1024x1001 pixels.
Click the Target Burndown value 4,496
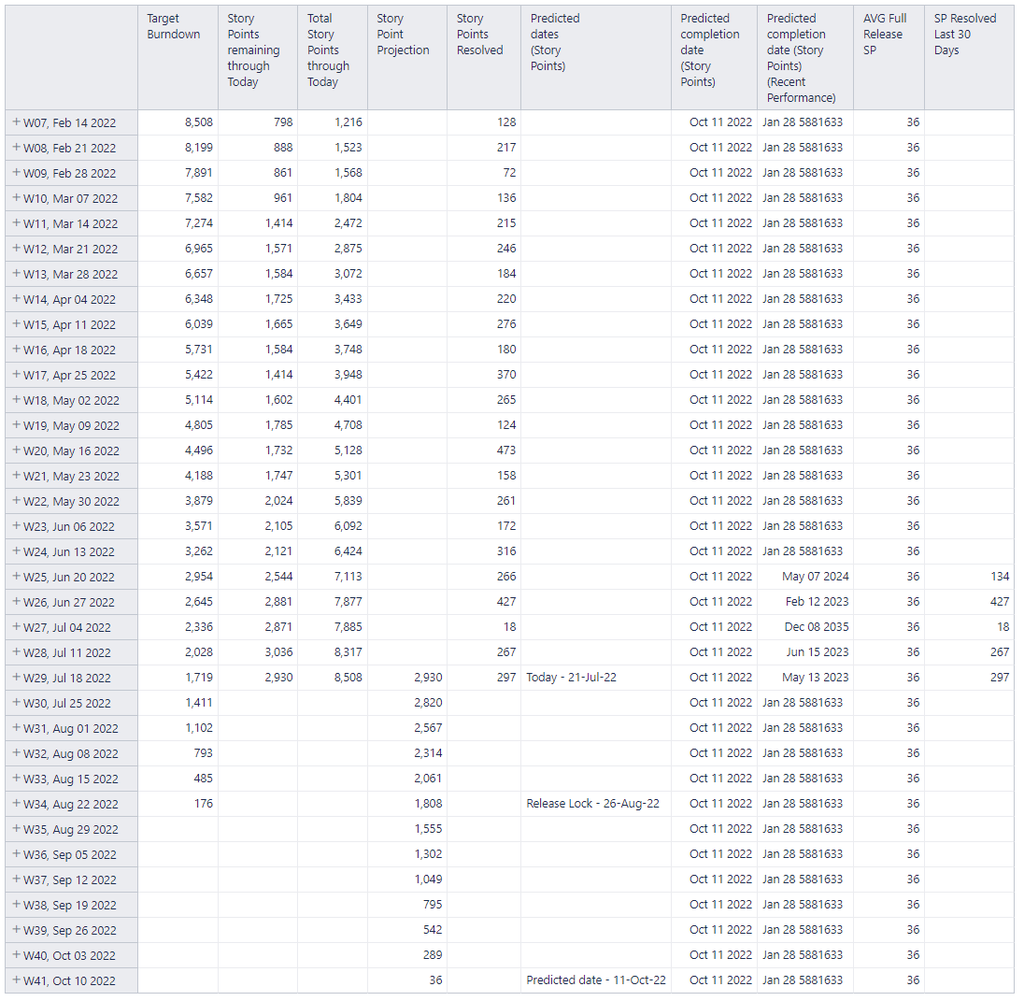point(198,450)
